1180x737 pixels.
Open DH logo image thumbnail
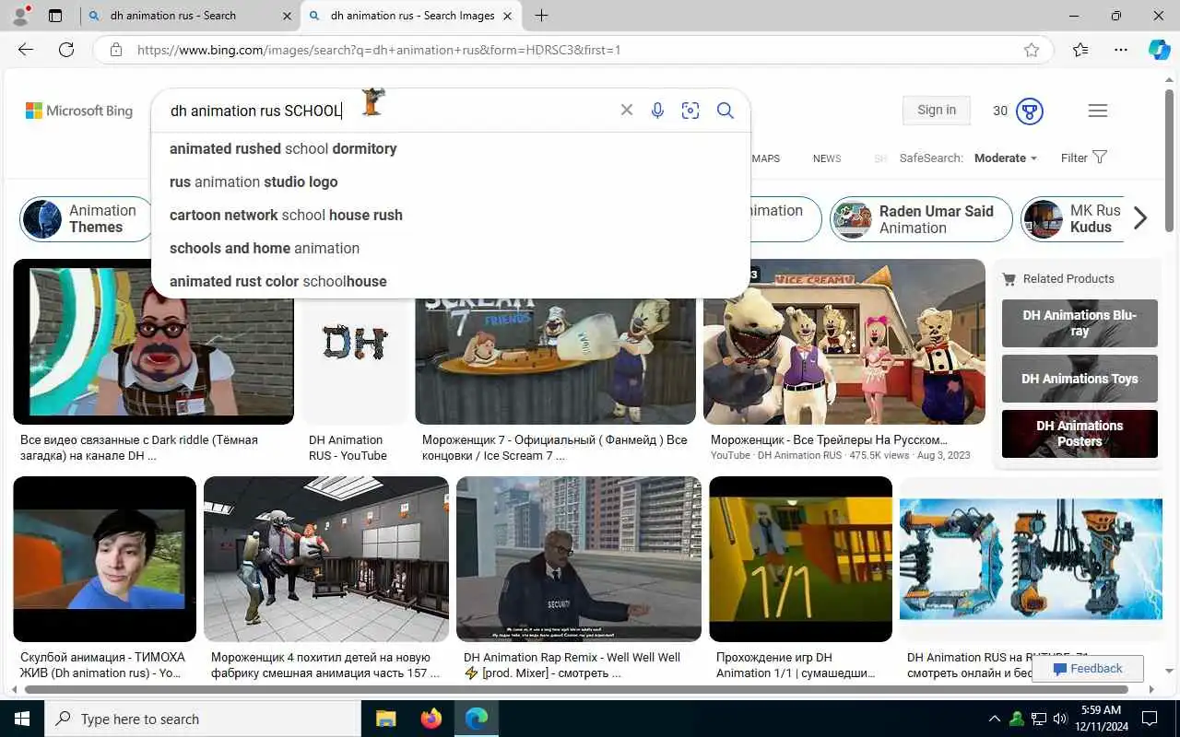click(x=355, y=342)
